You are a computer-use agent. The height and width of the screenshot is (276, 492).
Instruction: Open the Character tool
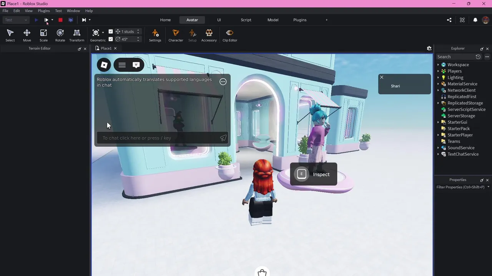(x=176, y=35)
